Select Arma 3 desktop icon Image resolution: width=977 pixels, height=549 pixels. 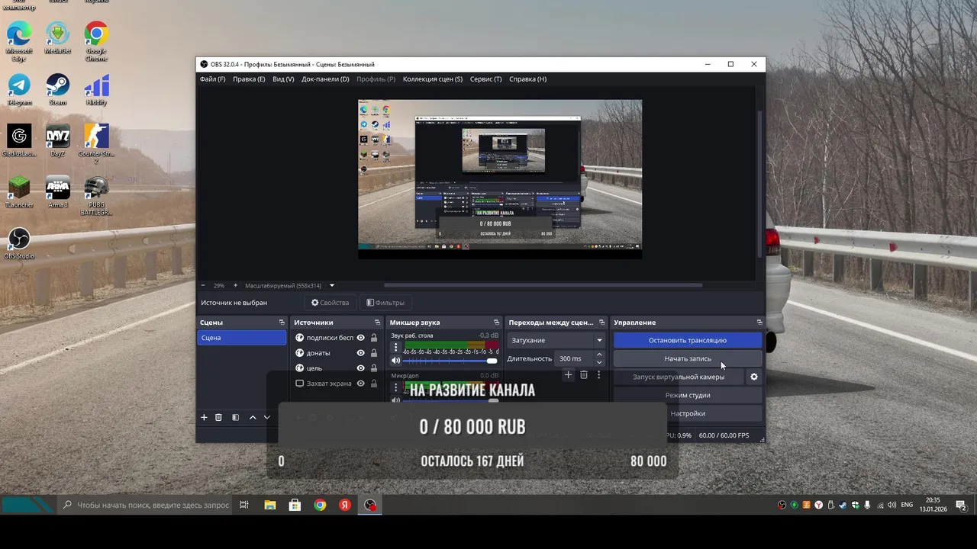pos(58,191)
